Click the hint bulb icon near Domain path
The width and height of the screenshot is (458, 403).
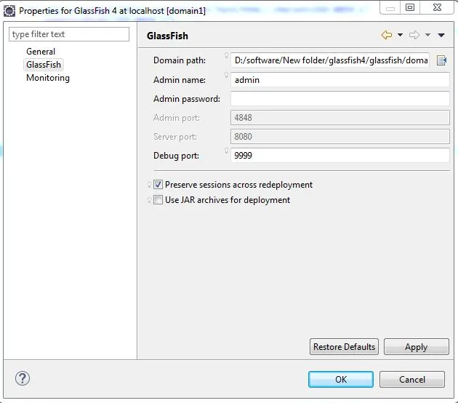[x=226, y=55]
